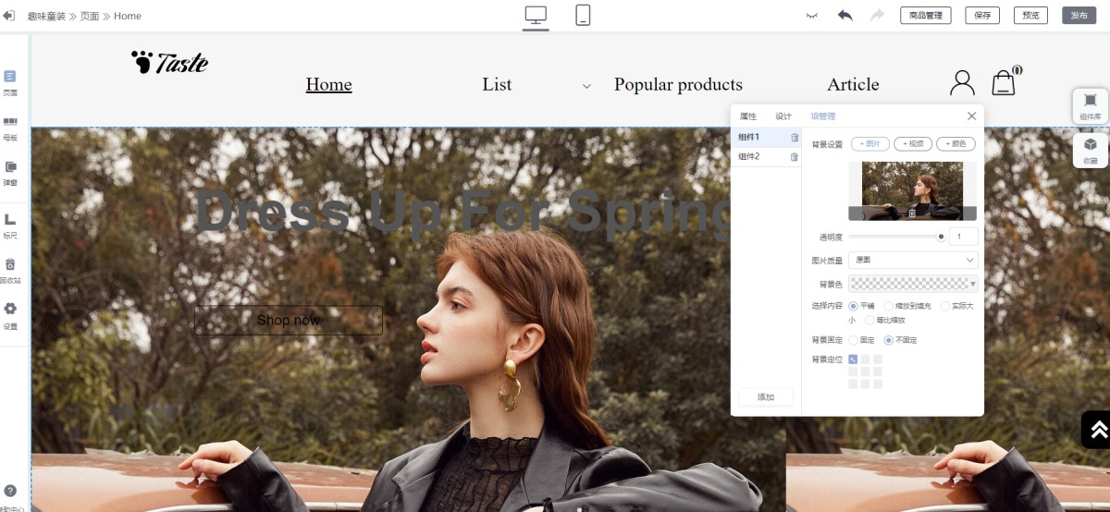Click the 添加 add component button
Screen dimensions: 1110x512
[x=766, y=396]
